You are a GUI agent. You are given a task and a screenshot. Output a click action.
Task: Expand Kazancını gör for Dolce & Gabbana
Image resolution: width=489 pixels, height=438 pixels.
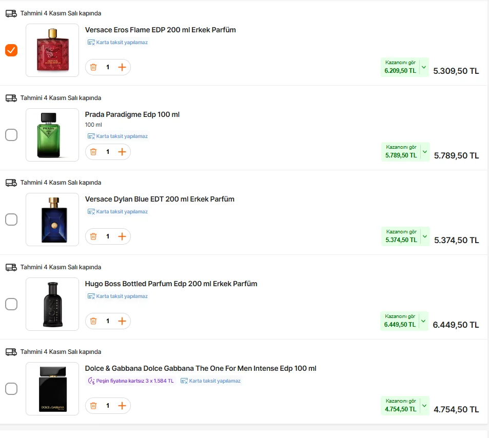click(424, 406)
